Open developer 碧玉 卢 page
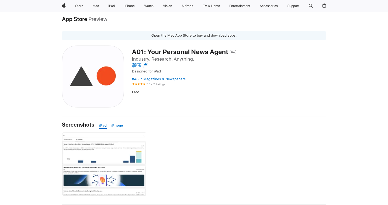Viewport: 388px width, 205px height. click(140, 65)
